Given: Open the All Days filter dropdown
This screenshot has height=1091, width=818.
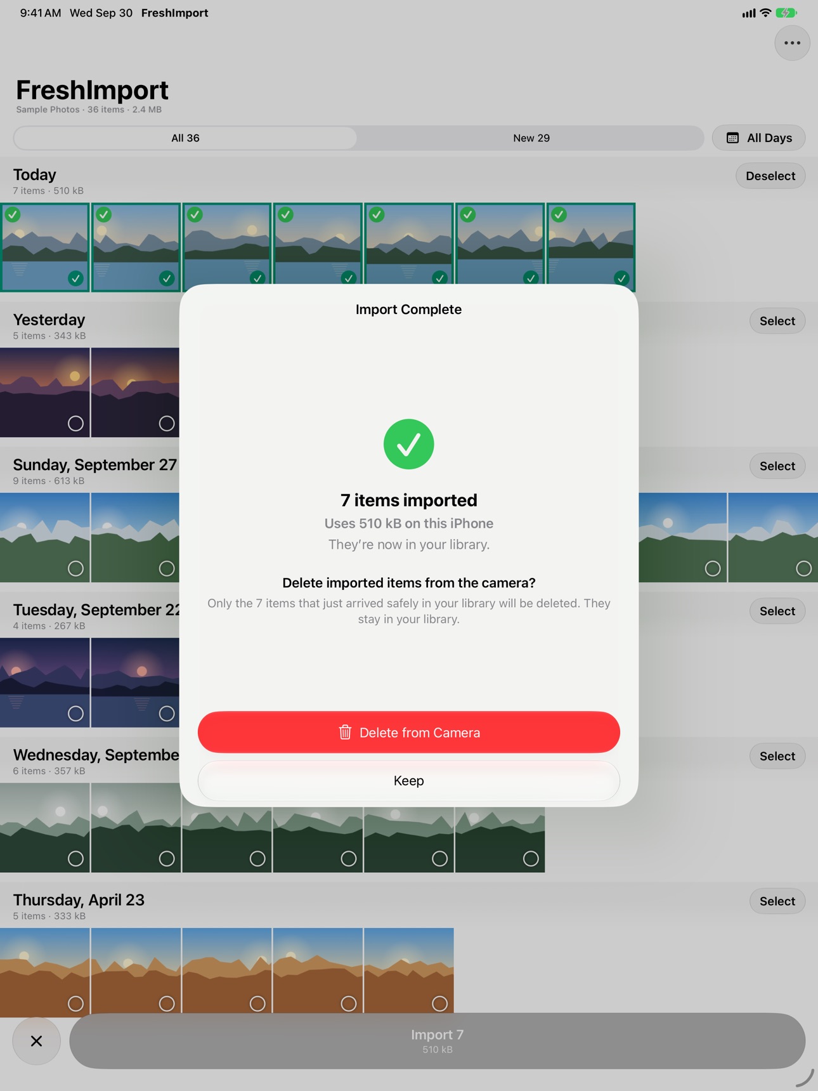Looking at the screenshot, I should [x=758, y=138].
